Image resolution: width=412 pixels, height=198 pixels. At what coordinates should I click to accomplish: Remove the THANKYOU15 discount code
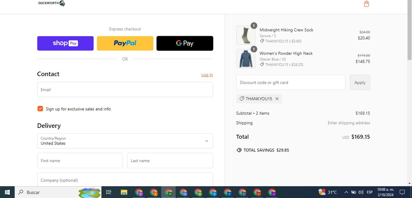pyautogui.click(x=277, y=99)
